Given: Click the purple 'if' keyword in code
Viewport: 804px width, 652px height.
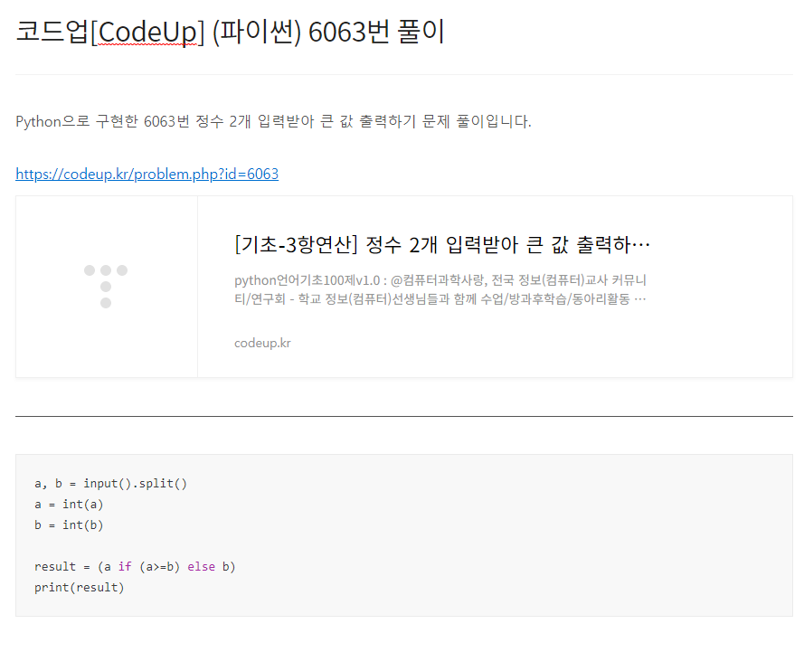Looking at the screenshot, I should click(125, 566).
